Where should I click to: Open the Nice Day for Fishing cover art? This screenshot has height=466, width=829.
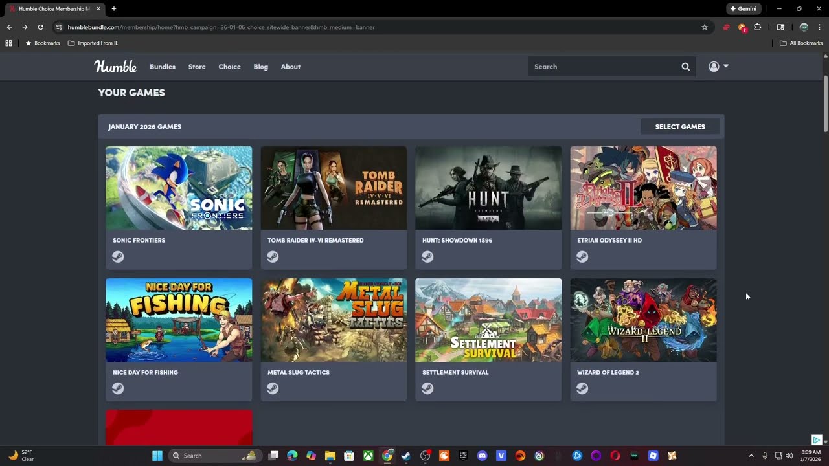(179, 320)
